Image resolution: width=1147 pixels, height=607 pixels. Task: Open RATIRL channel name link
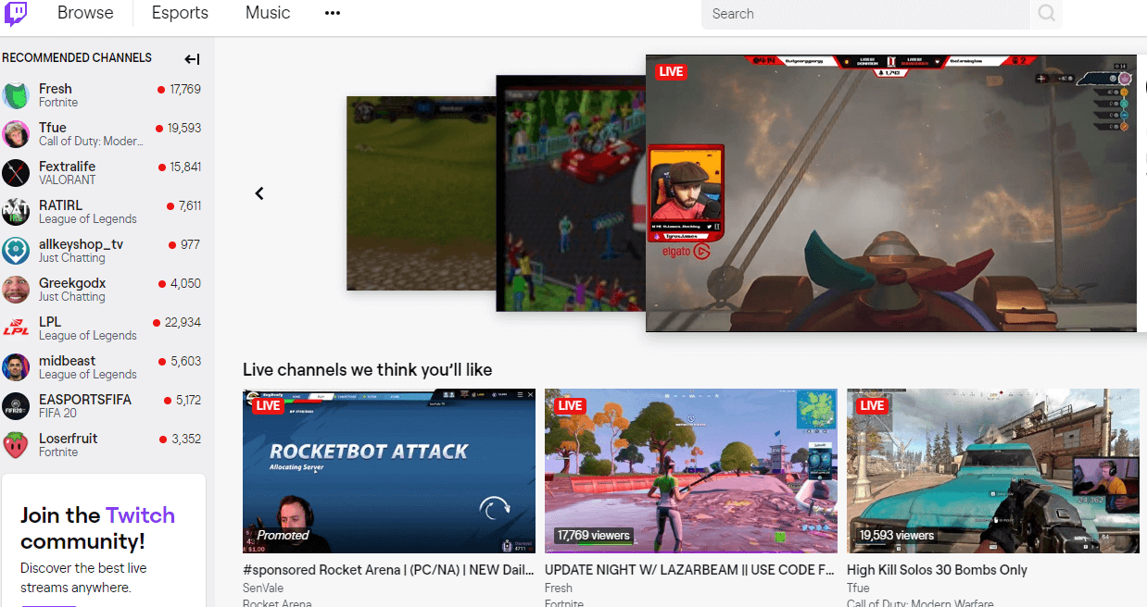click(60, 205)
